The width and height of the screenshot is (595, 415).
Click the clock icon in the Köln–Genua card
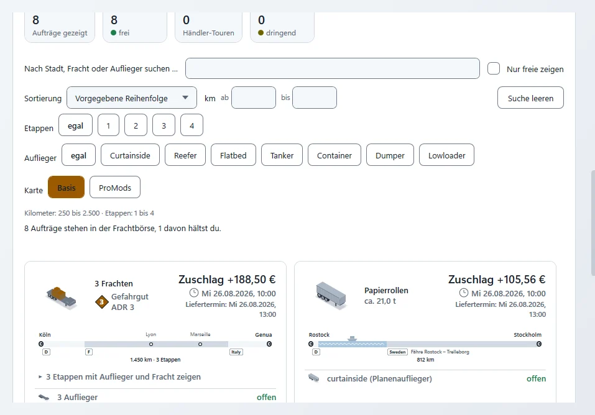tap(194, 293)
